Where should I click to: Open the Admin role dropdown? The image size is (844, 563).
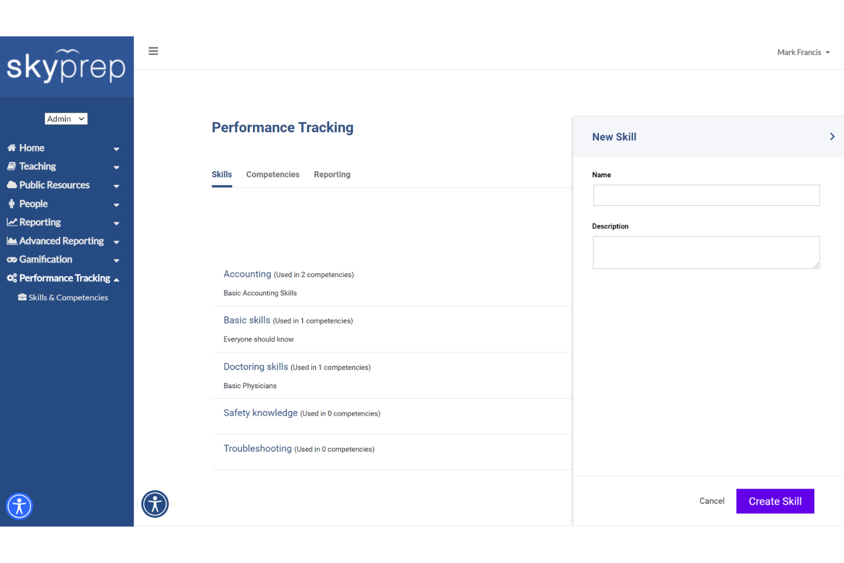pos(66,119)
